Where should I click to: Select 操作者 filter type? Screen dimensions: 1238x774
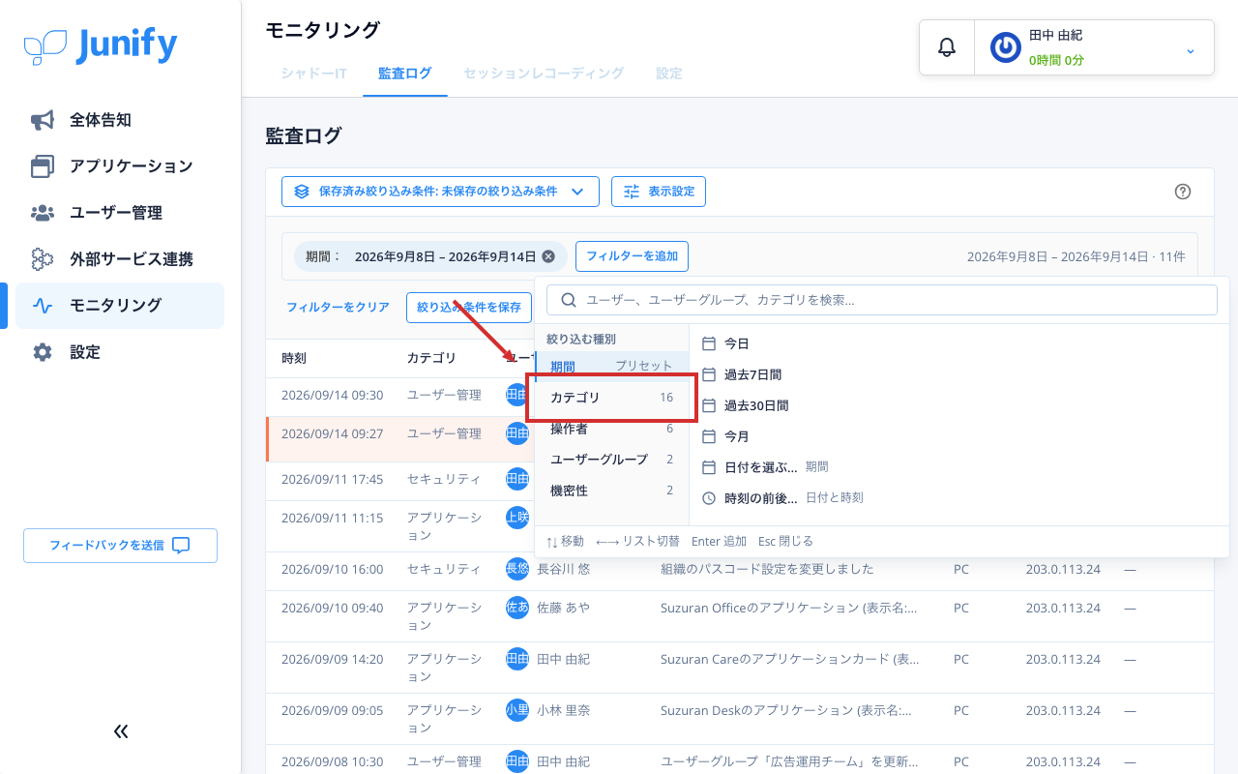[611, 429]
